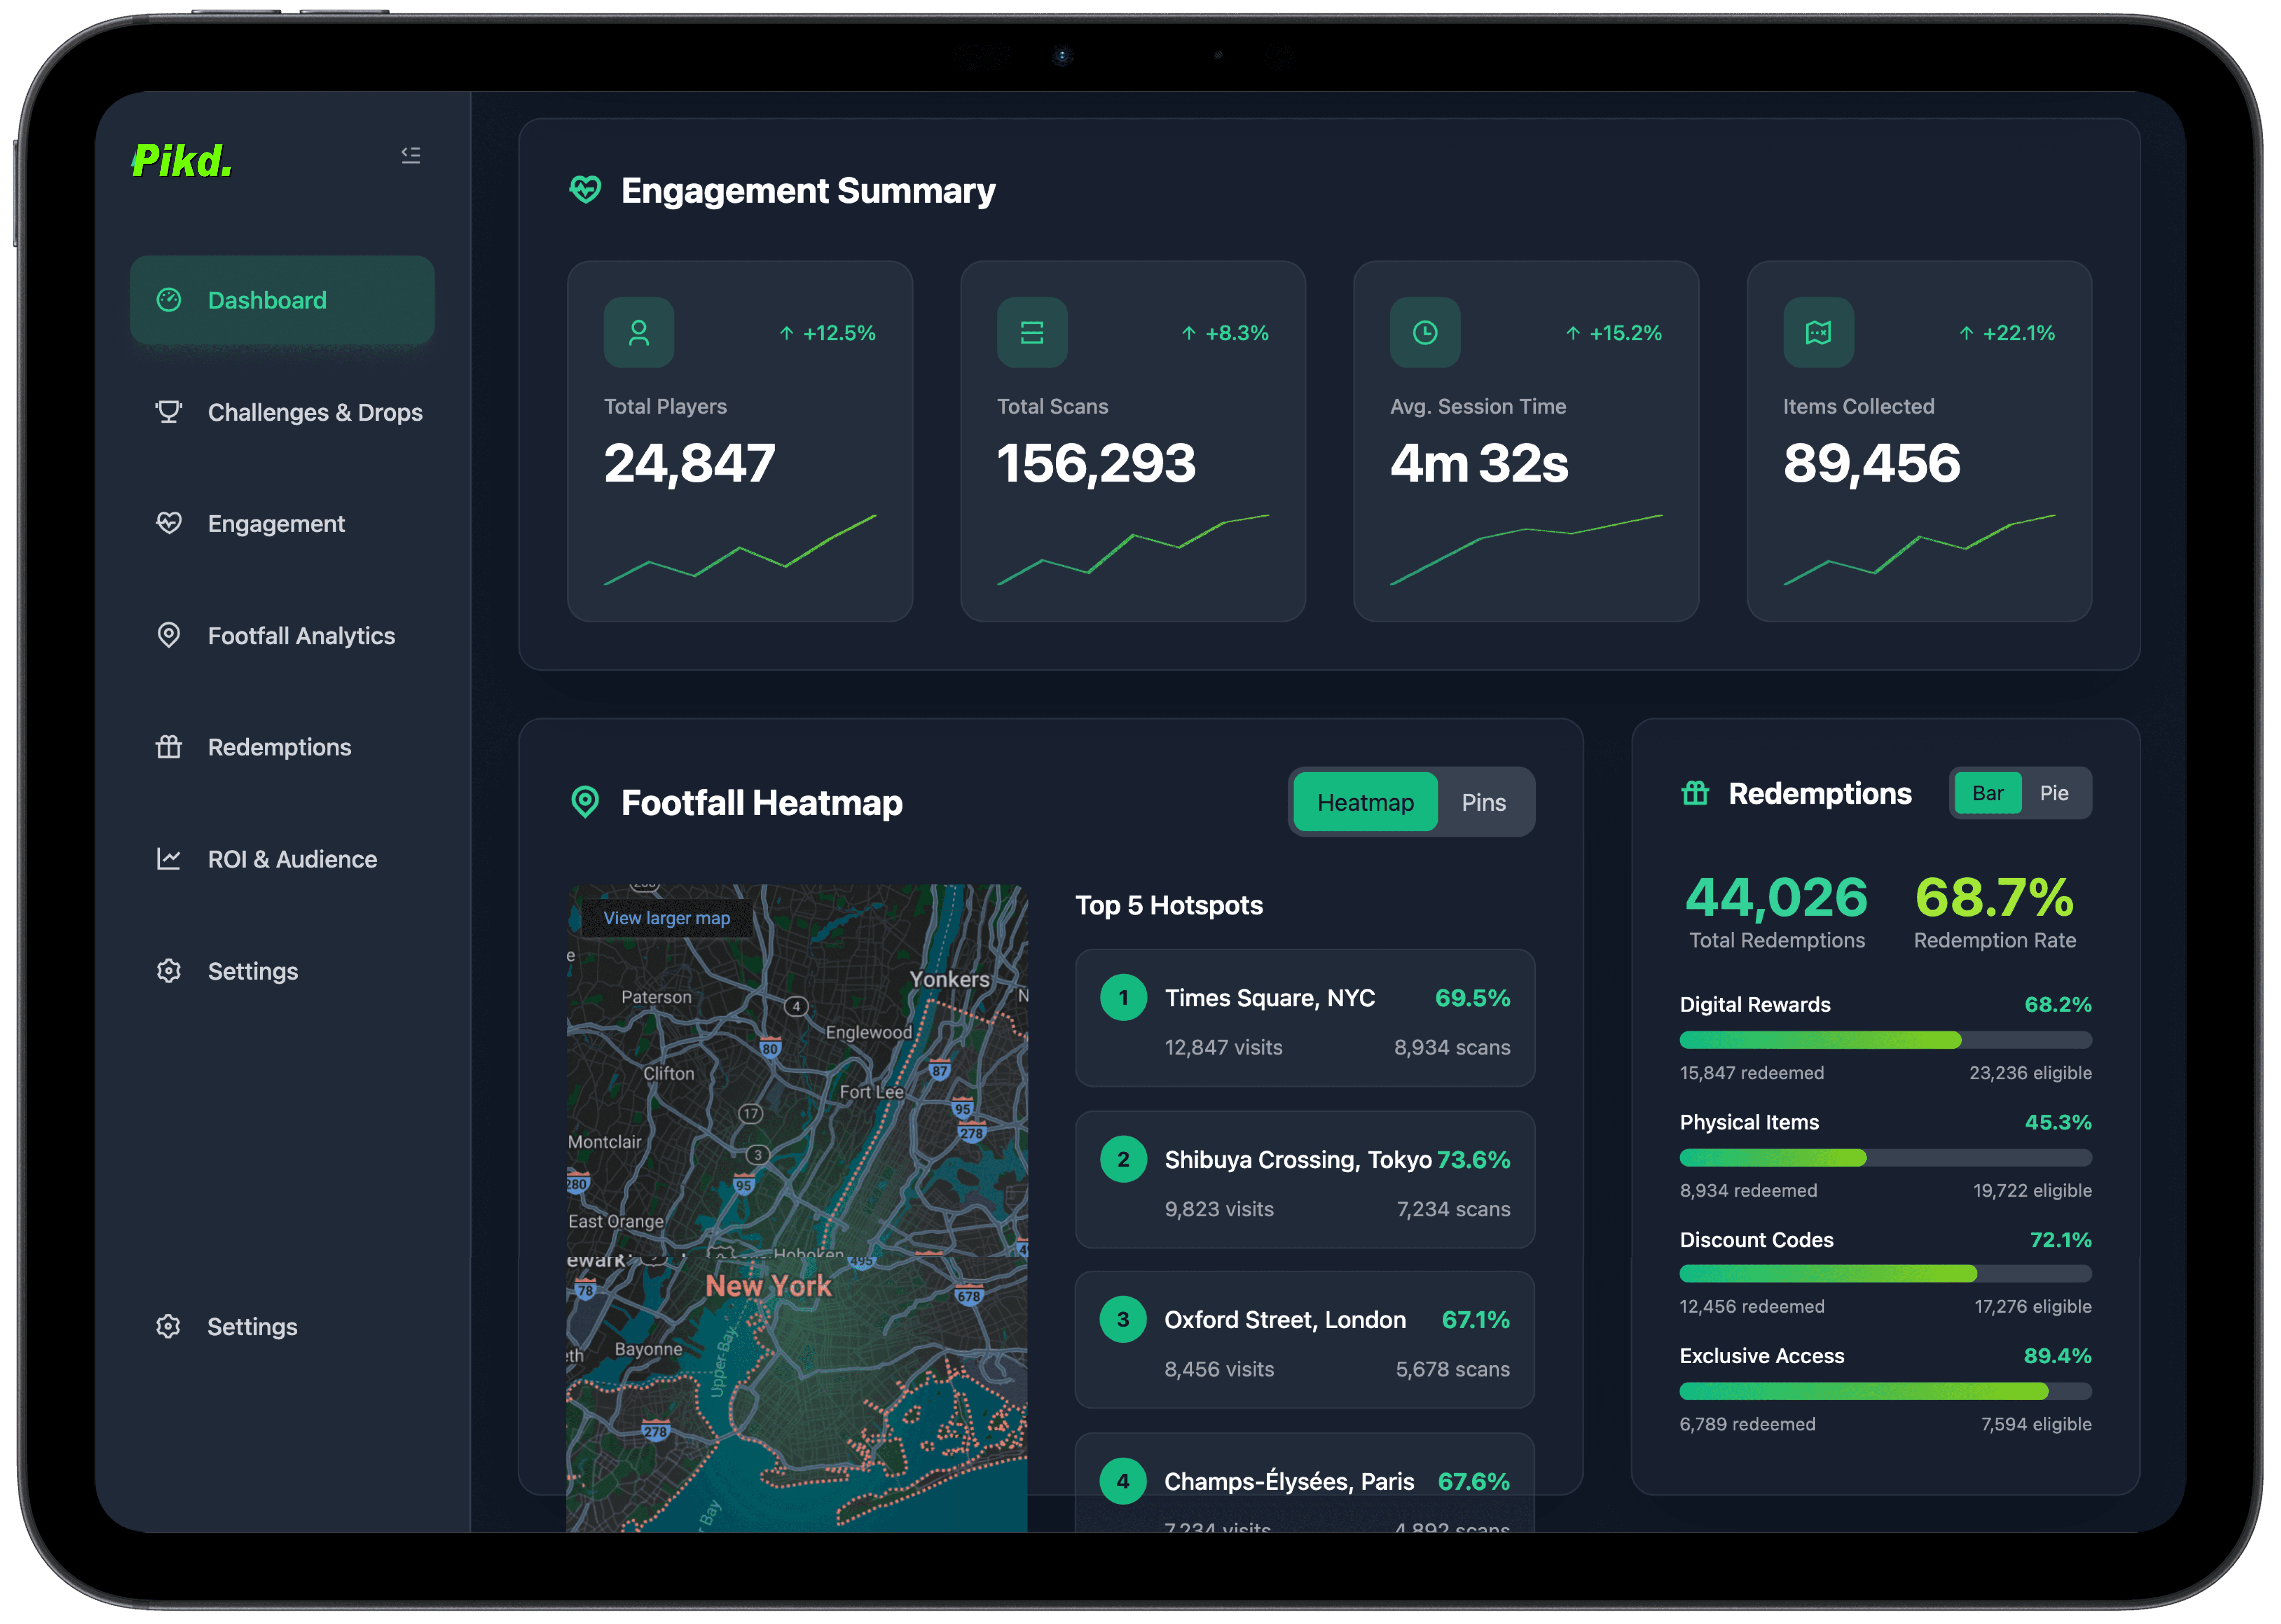Collapse the sidebar with the menu-fold icon
Viewport: 2281px width, 1624px height.
410,155
